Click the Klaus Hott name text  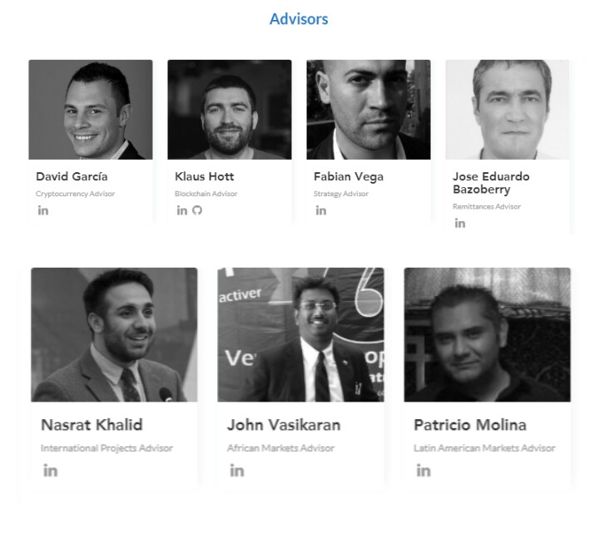(205, 176)
